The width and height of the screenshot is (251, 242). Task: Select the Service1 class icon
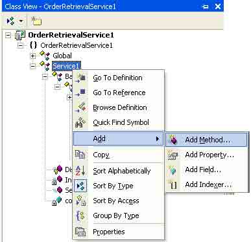pos(45,65)
